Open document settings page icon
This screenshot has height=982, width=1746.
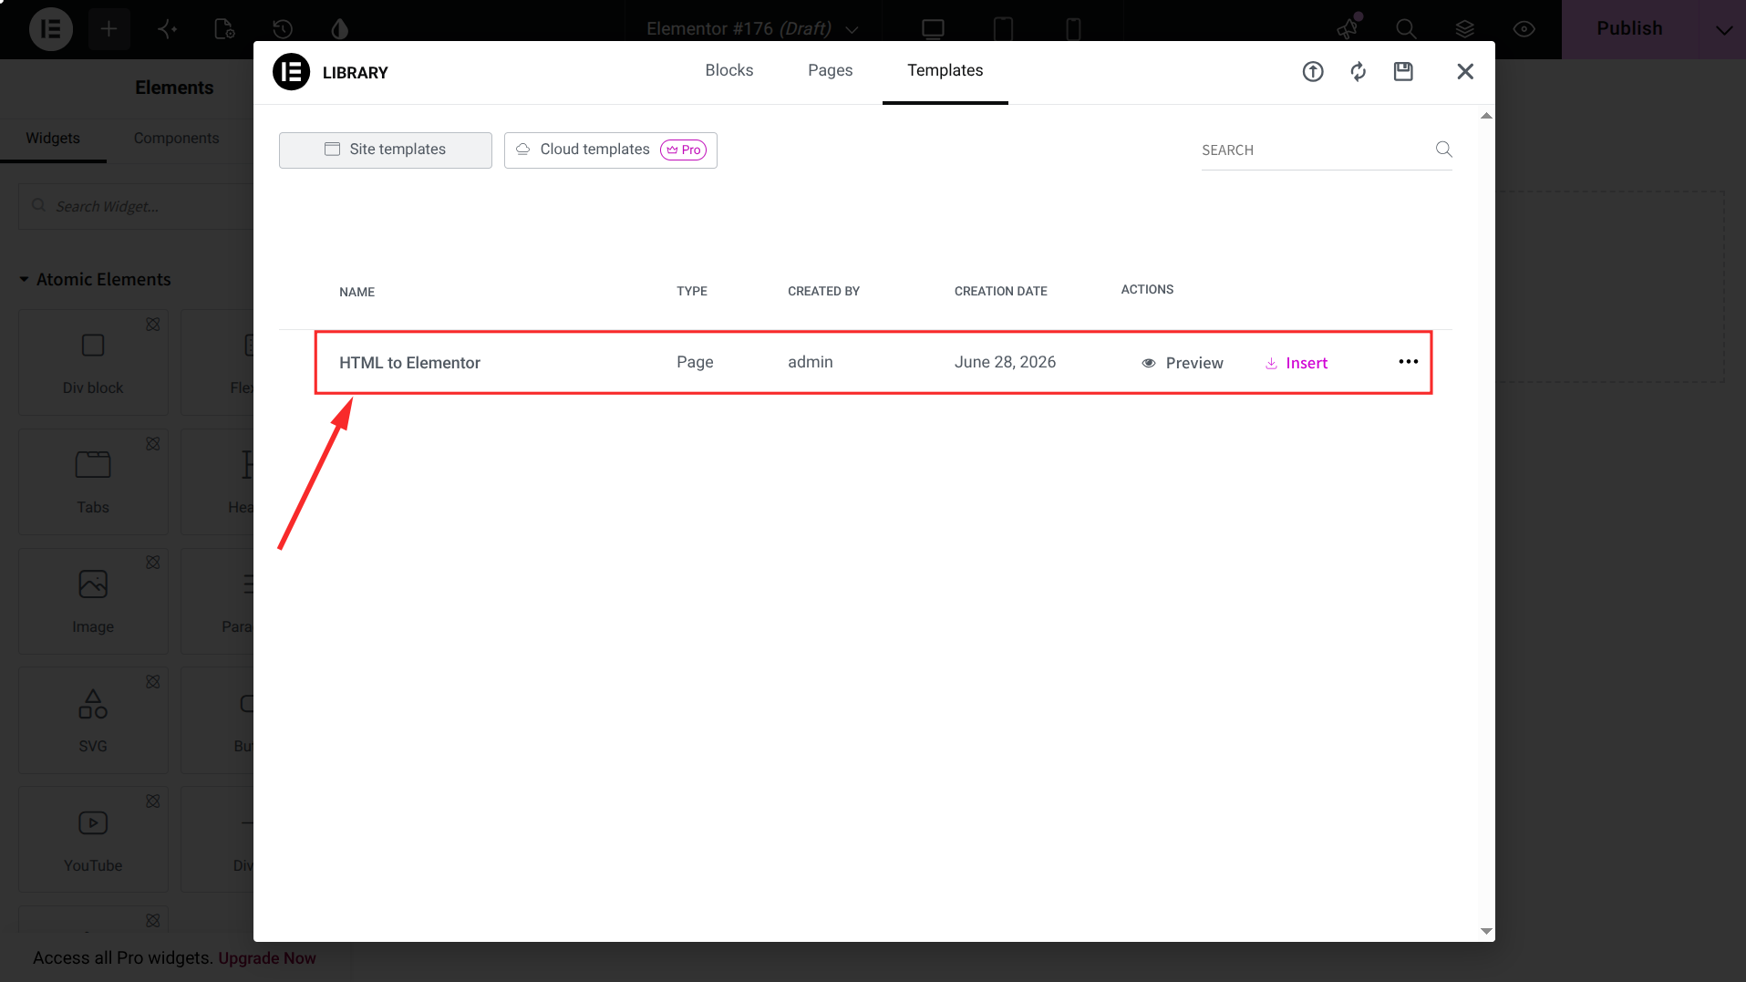tap(224, 29)
